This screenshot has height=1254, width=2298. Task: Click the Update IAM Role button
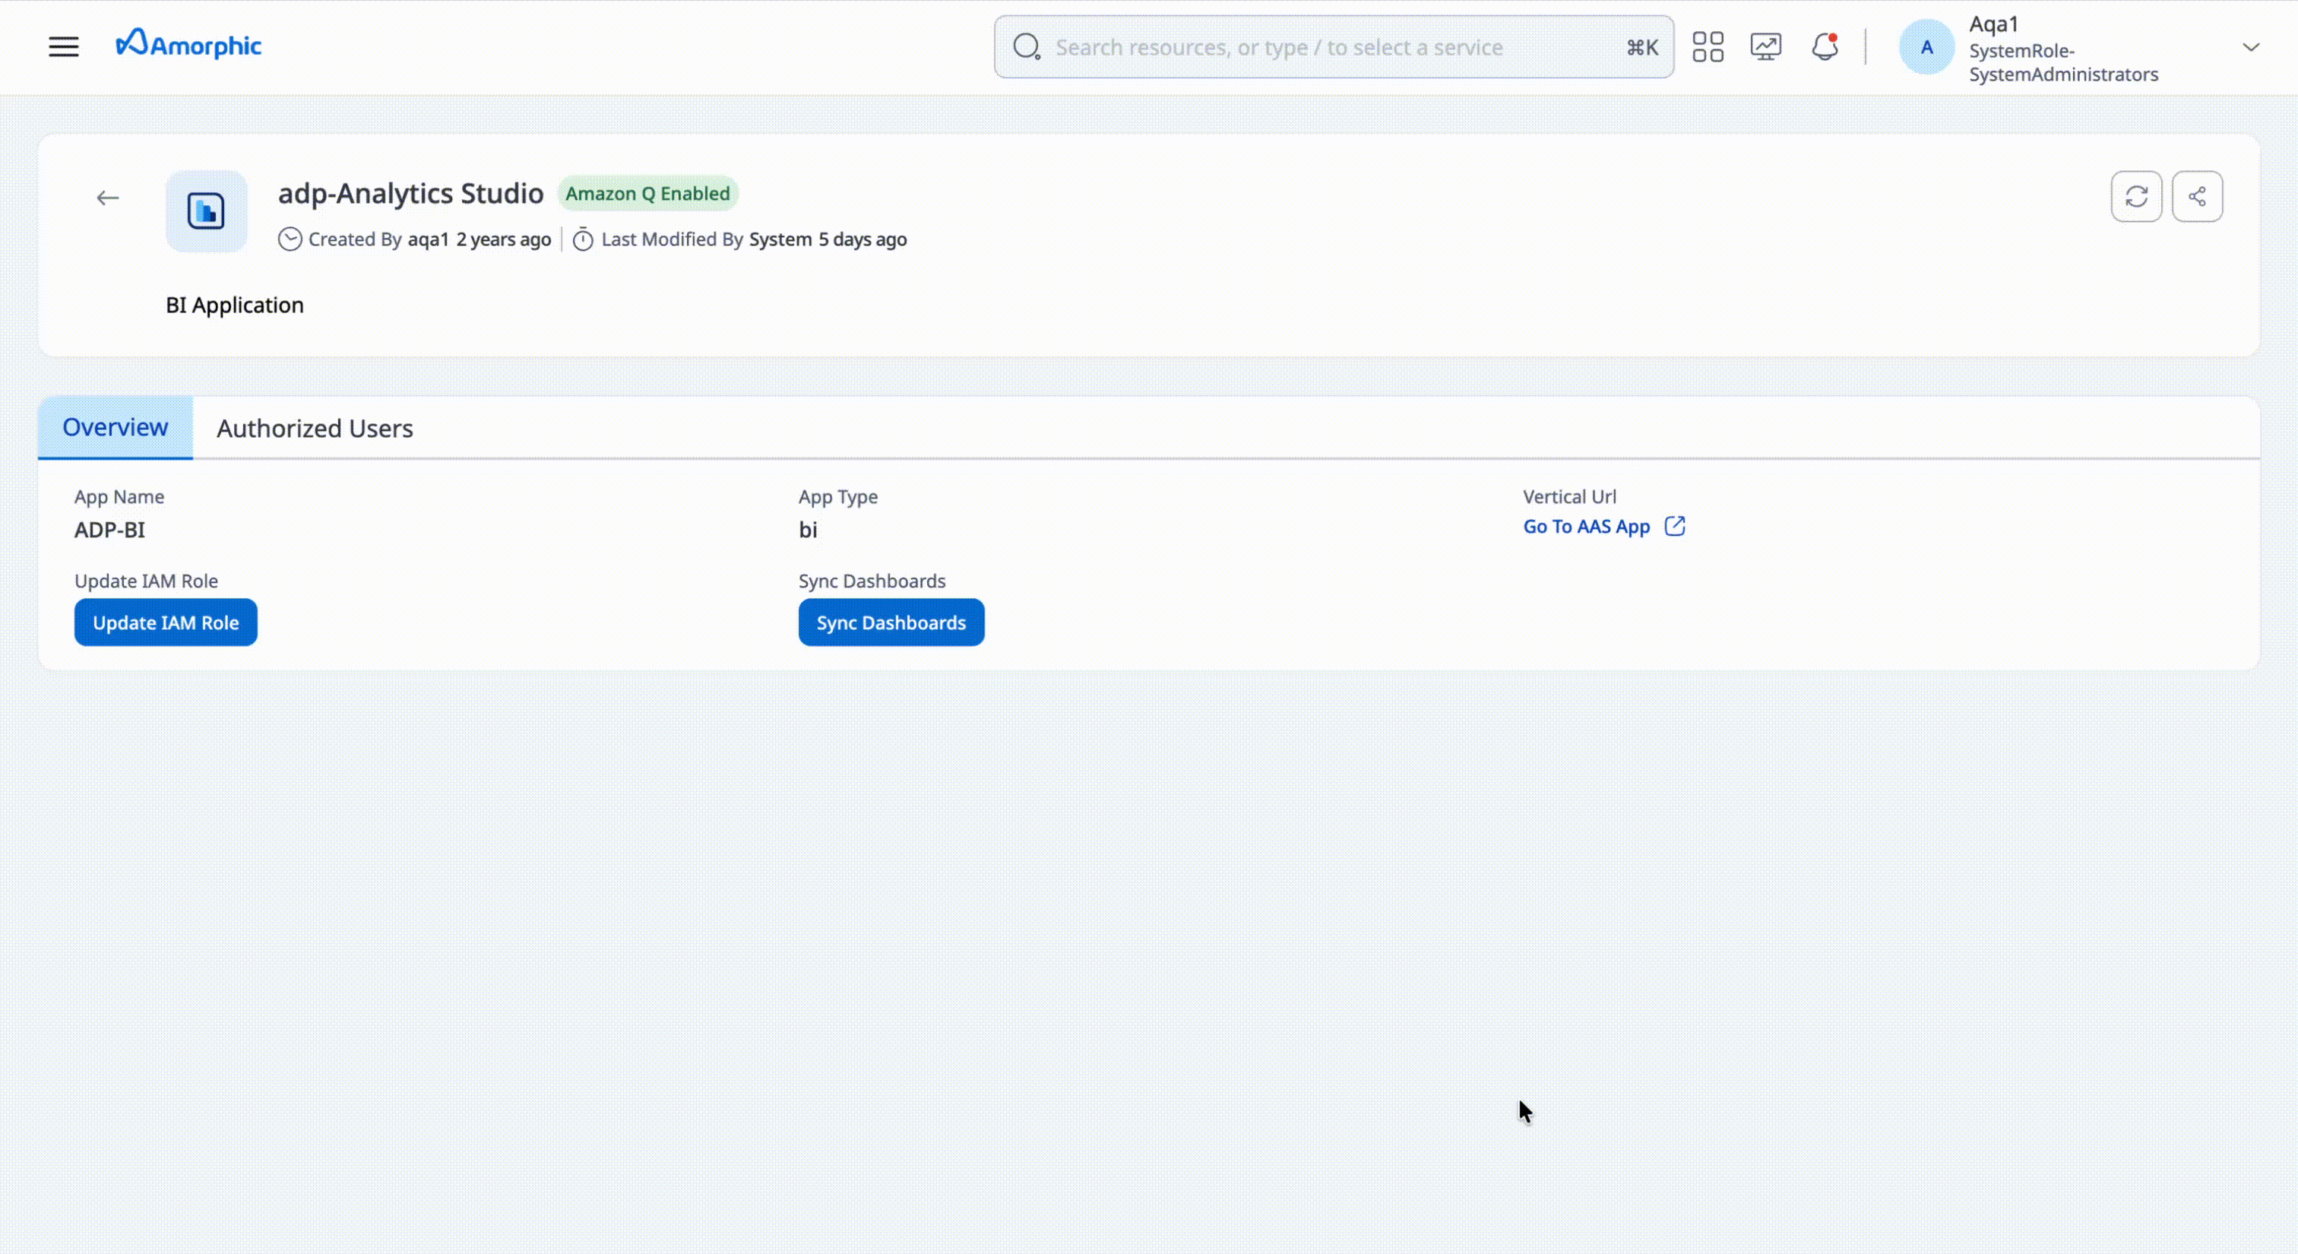pyautogui.click(x=166, y=622)
